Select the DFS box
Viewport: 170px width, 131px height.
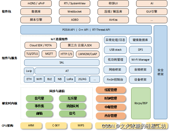click(140, 50)
